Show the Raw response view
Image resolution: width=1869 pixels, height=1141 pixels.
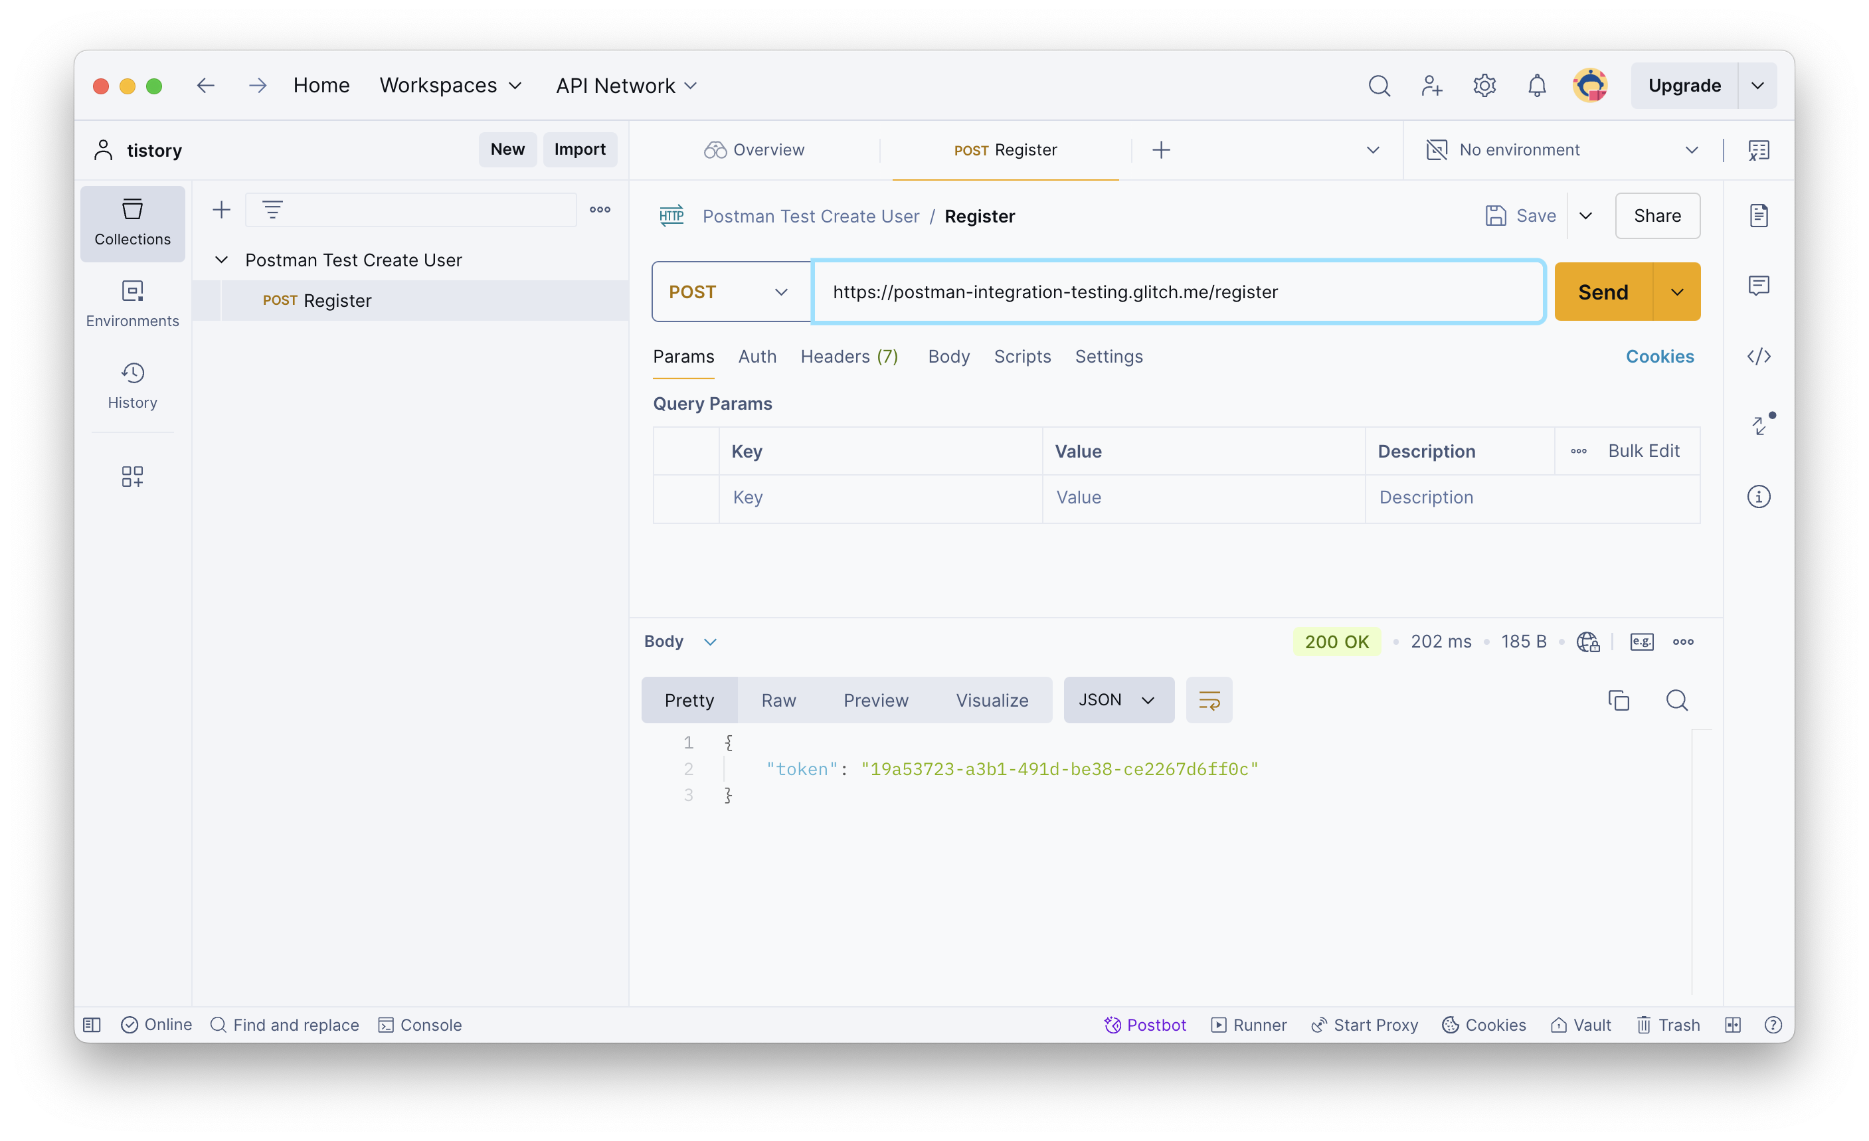(778, 700)
